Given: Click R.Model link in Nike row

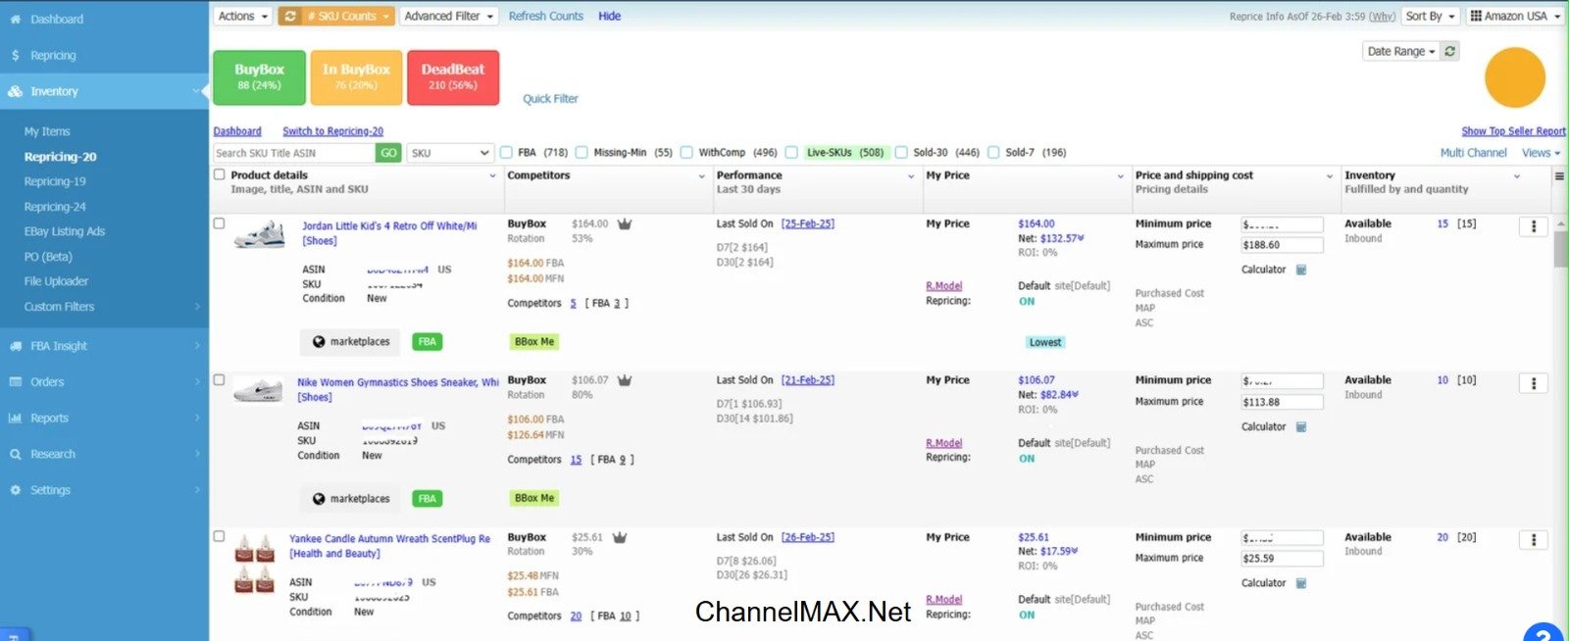Looking at the screenshot, I should 944,443.
